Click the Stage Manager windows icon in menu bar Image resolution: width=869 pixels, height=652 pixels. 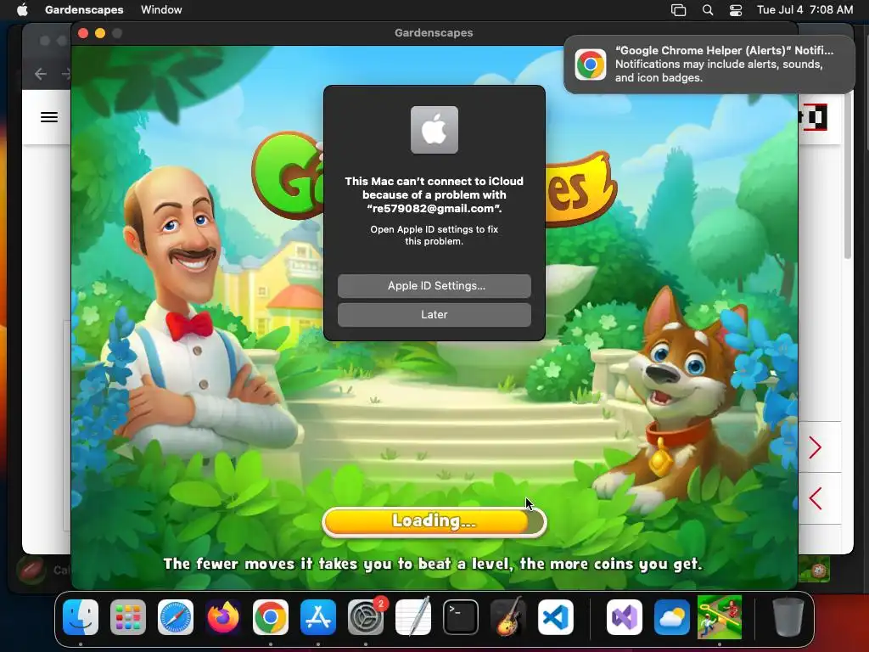(678, 10)
